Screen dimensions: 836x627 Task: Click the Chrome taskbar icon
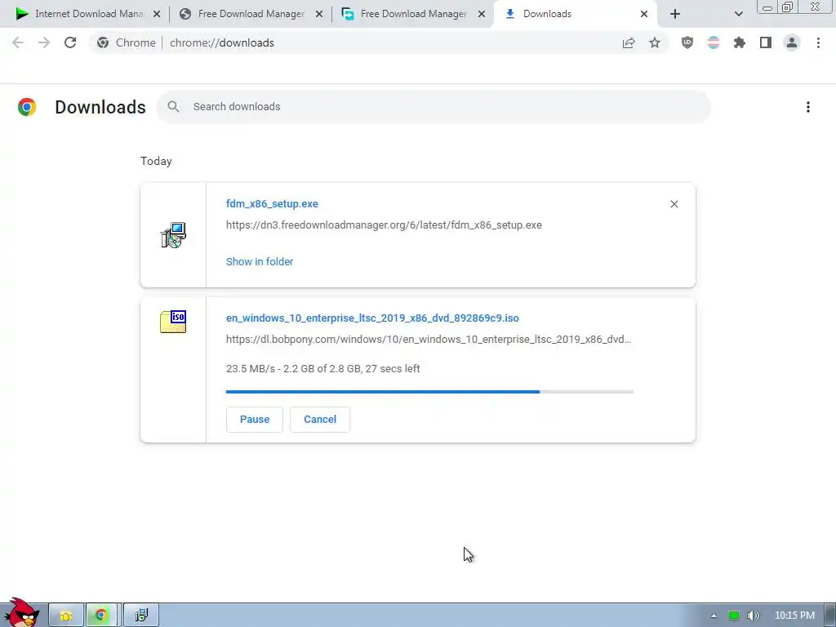coord(100,616)
